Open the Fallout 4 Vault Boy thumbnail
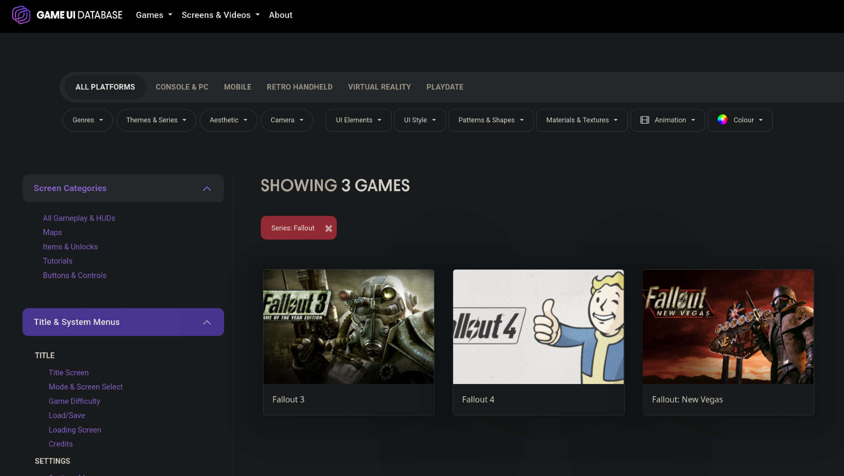 (x=538, y=327)
